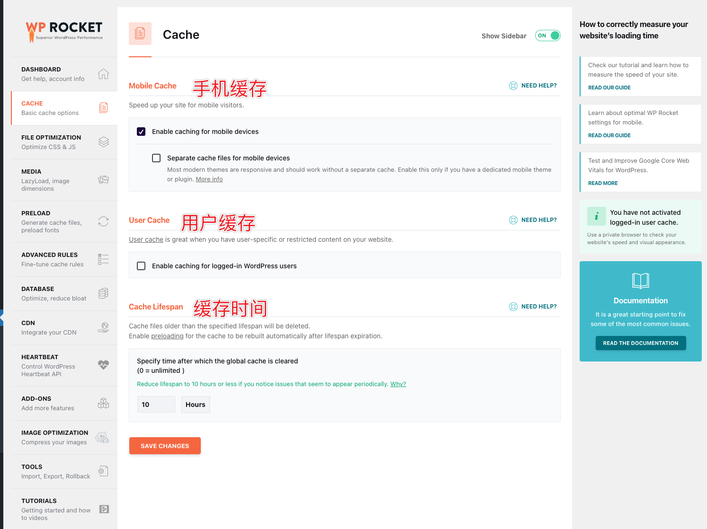Follow the More info link
Image resolution: width=707 pixels, height=529 pixels.
point(209,179)
